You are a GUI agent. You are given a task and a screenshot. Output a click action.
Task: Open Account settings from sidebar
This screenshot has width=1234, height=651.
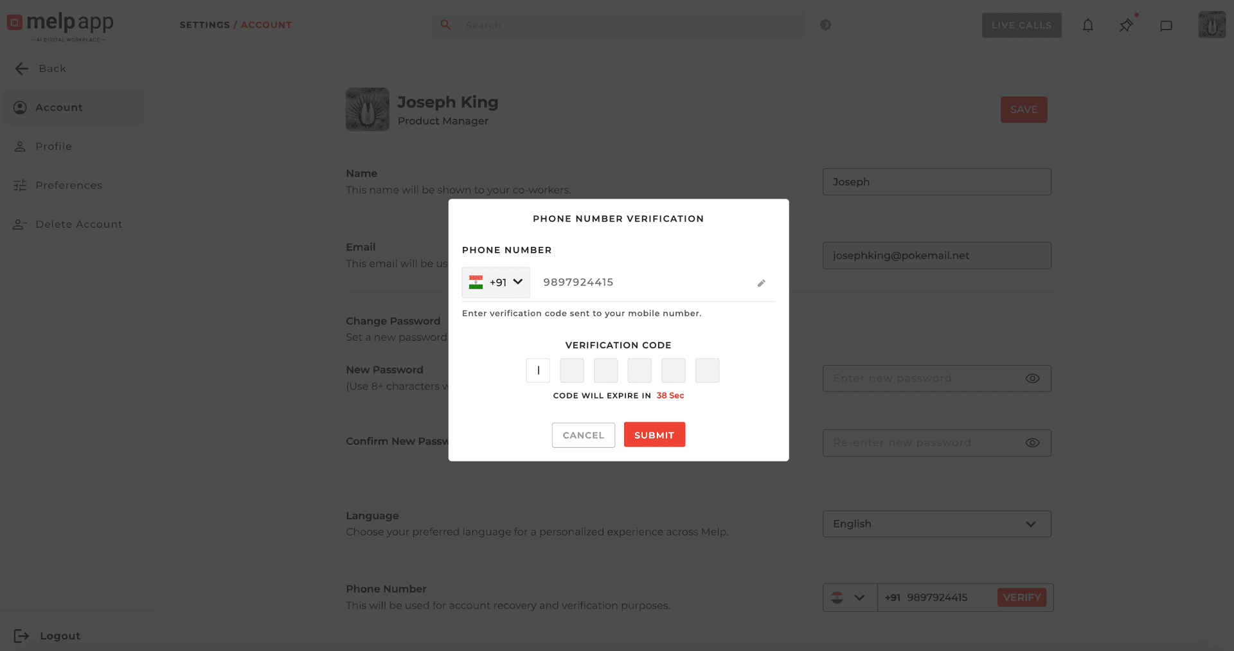click(x=59, y=107)
